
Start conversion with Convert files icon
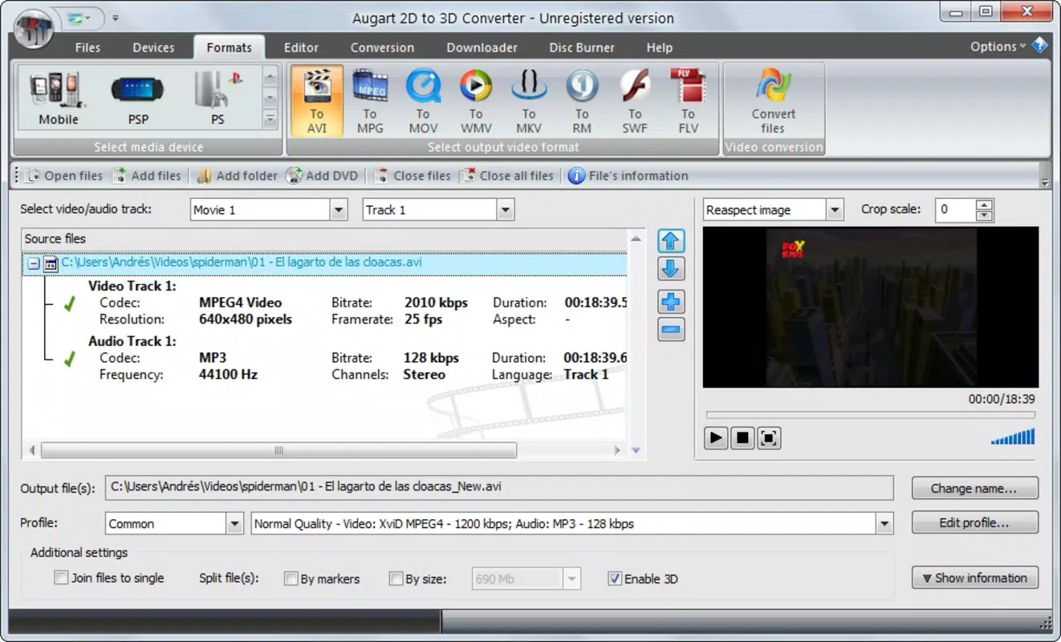point(774,101)
